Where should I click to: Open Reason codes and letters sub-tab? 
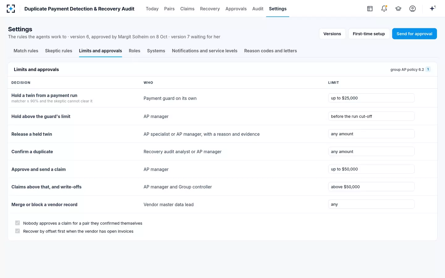pos(270,51)
